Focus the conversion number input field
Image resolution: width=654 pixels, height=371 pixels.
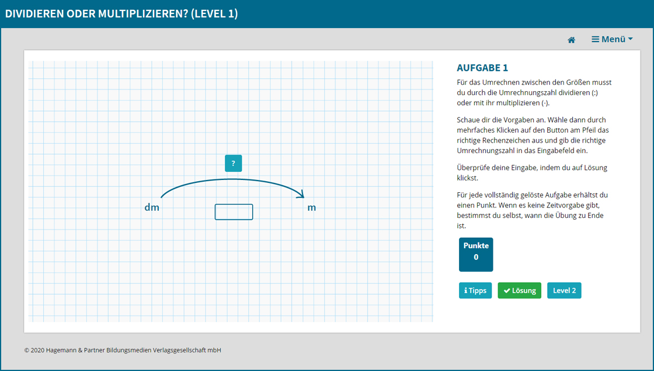point(234,212)
